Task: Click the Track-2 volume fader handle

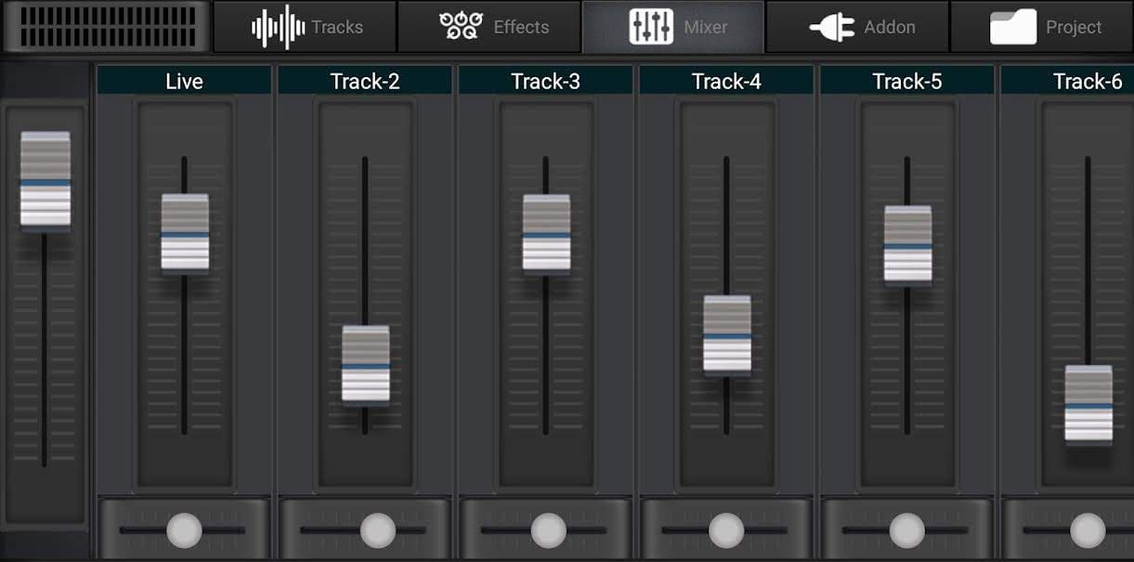Action: point(366,364)
